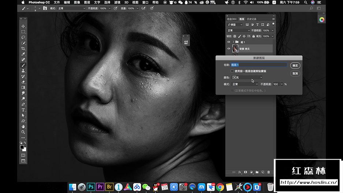Click the delete layer trash icon
This screenshot has width=343, height=193.
268,172
